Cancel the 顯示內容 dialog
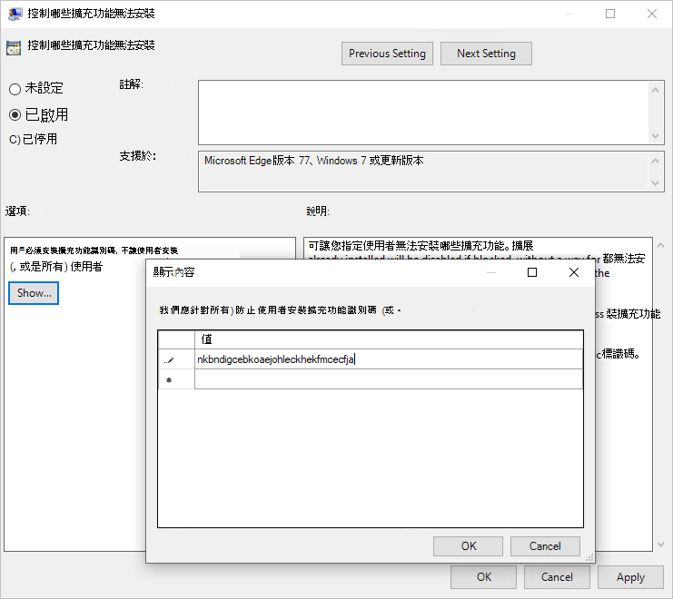The width and height of the screenshot is (673, 599). point(545,546)
